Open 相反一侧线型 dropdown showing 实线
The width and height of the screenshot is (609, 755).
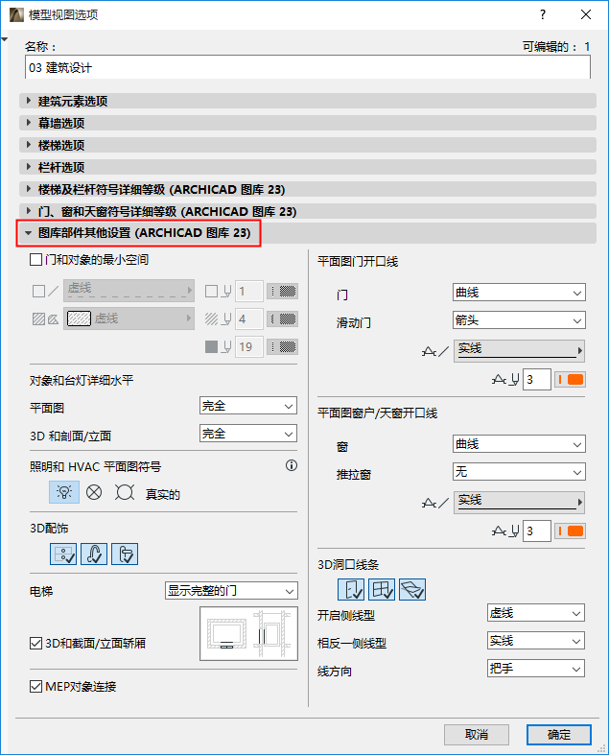coord(536,641)
